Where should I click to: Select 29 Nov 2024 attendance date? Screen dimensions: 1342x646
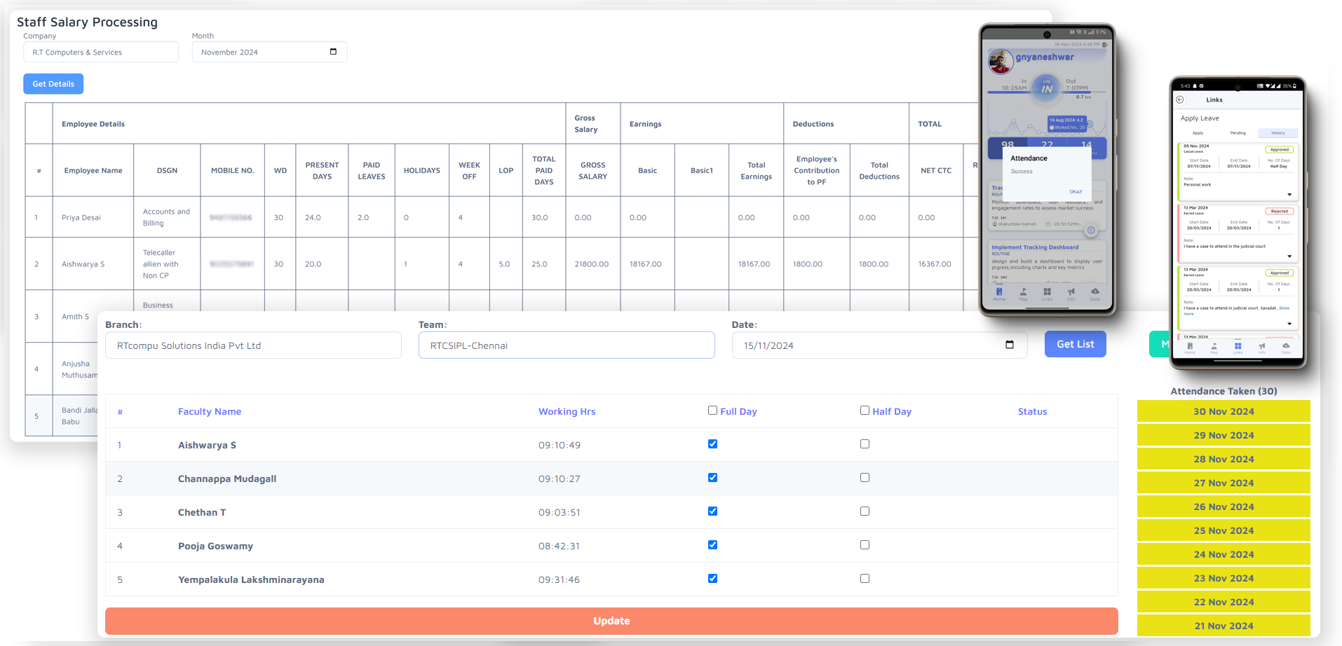1224,435
